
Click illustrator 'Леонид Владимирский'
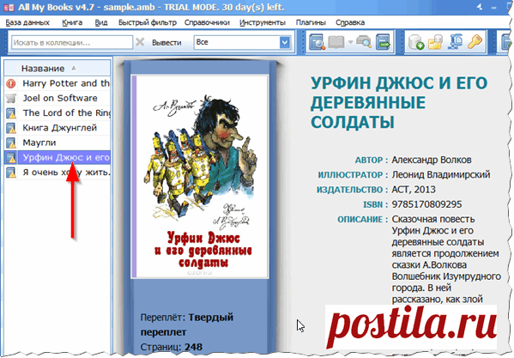441,175
